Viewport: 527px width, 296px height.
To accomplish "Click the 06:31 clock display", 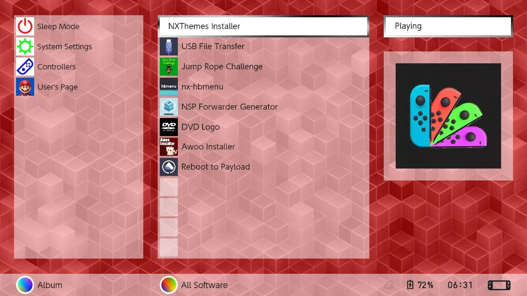I will 460,285.
